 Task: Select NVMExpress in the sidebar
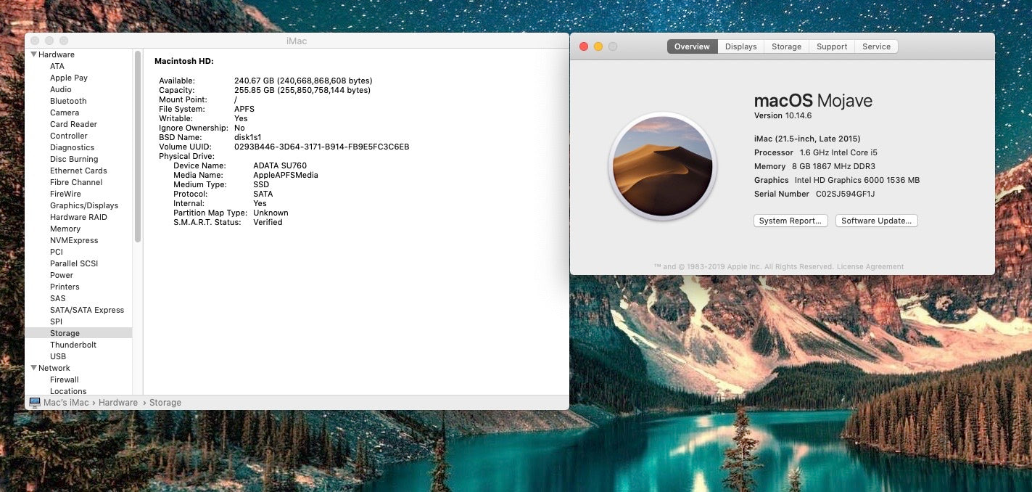74,240
